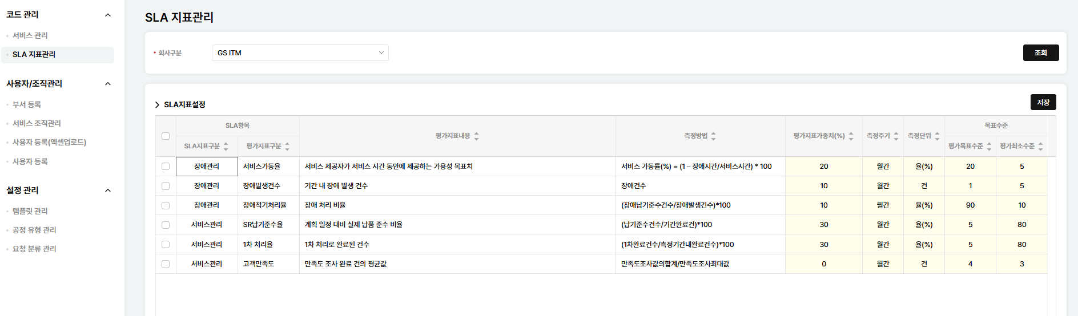Screen dimensions: 1078x316
Task: Click the 평가지표구분 column sort icon
Action: 287,147
